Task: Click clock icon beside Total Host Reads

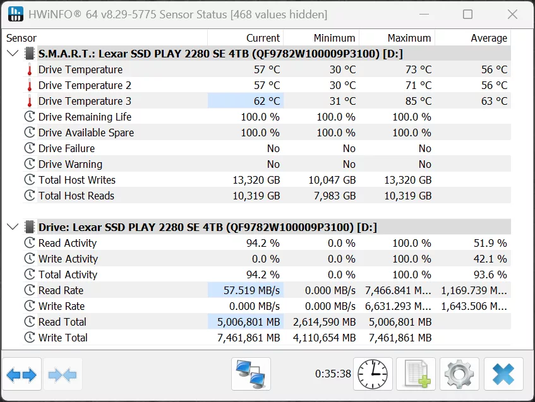Action: click(30, 196)
